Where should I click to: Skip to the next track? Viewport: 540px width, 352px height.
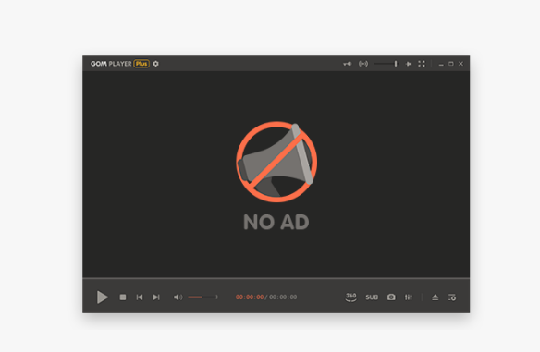click(156, 297)
